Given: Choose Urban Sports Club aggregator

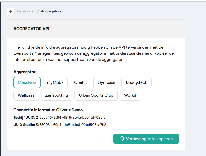Looking at the screenshot, I should click(96, 95).
